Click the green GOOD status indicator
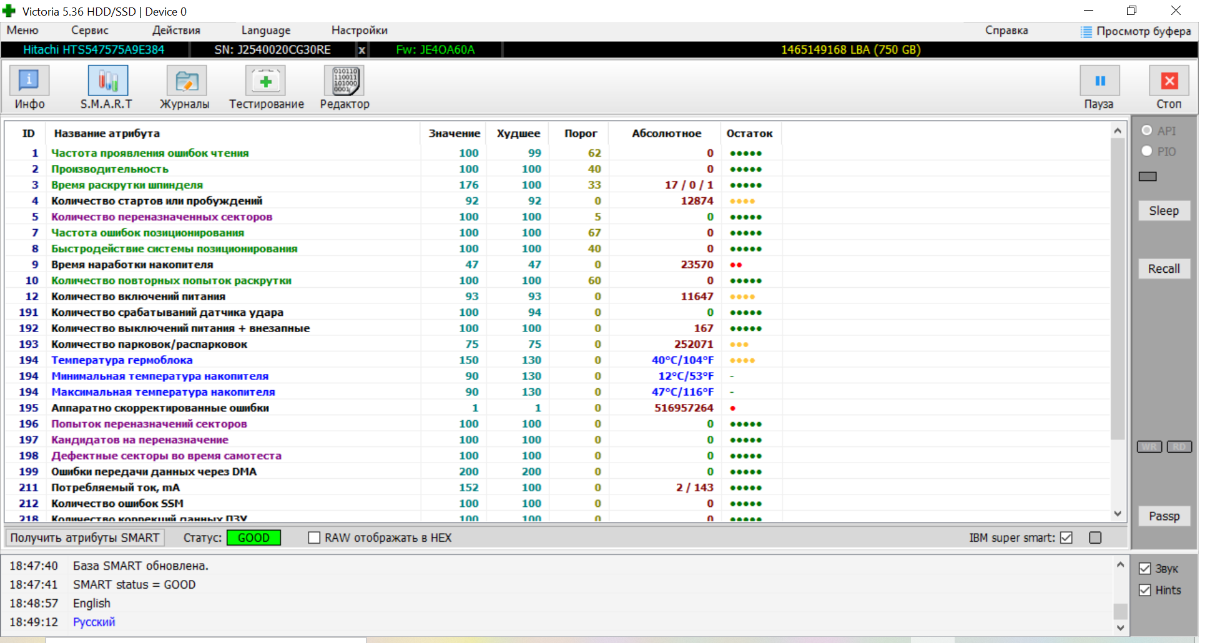The height and width of the screenshot is (643, 1215). (253, 537)
